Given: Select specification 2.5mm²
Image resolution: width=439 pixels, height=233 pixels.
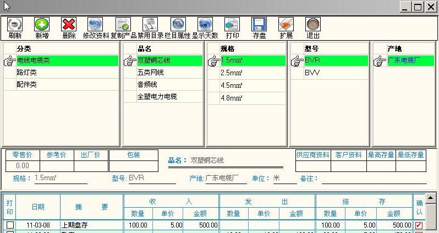Looking at the screenshot, I should tap(253, 73).
